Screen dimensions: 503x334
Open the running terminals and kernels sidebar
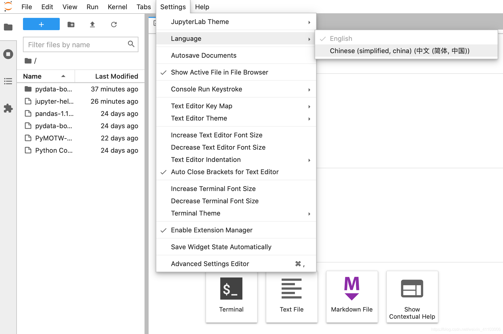point(8,54)
